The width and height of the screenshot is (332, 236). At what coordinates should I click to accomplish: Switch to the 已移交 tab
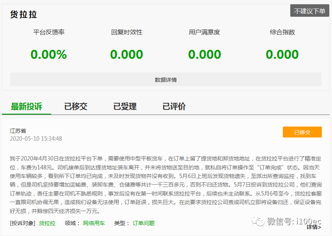pyautogui.click(x=76, y=106)
